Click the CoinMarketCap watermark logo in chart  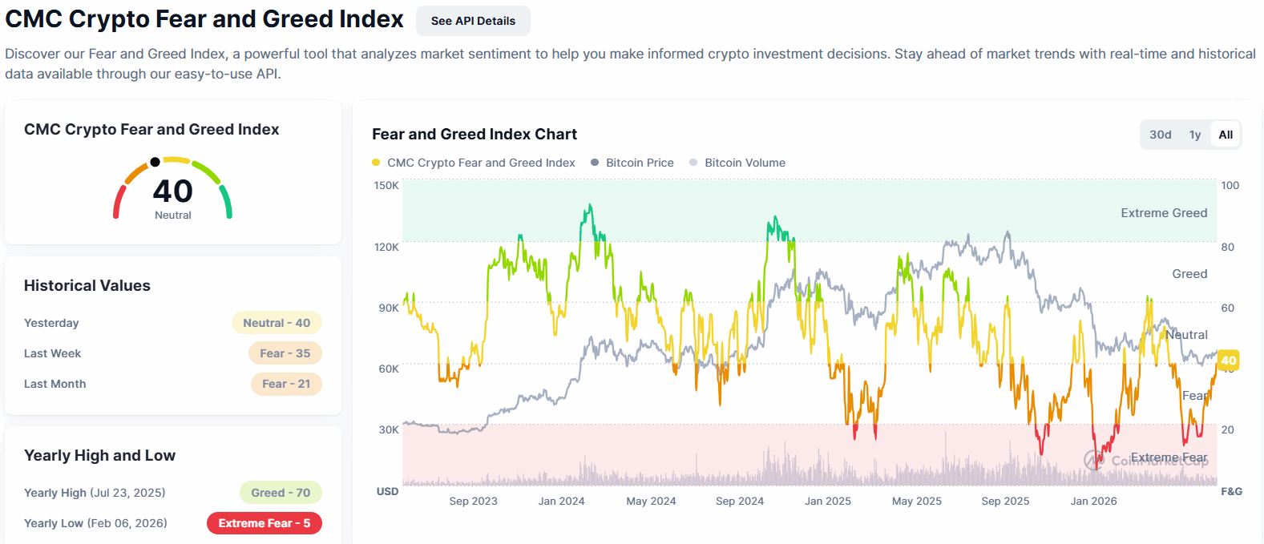(1145, 460)
